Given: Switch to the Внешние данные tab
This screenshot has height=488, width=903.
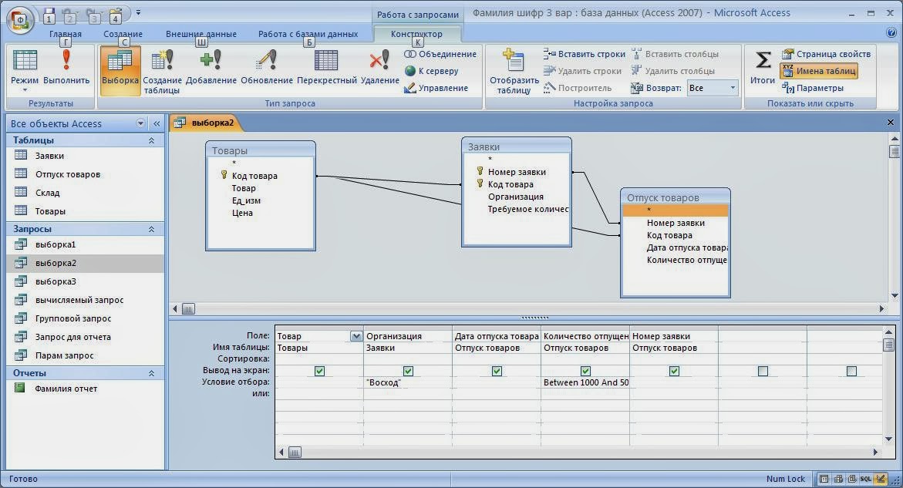Looking at the screenshot, I should (x=201, y=34).
